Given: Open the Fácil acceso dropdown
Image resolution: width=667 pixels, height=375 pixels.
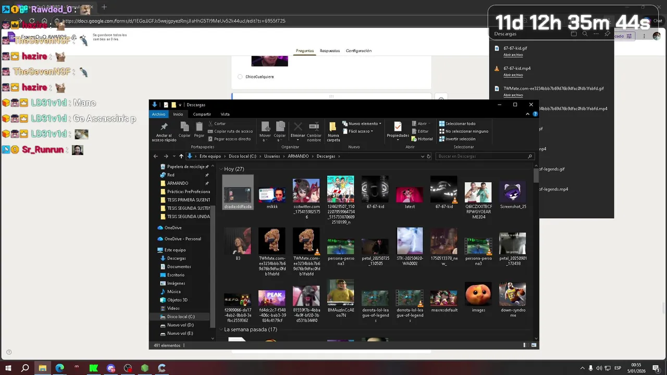Looking at the screenshot, I should pos(357,131).
